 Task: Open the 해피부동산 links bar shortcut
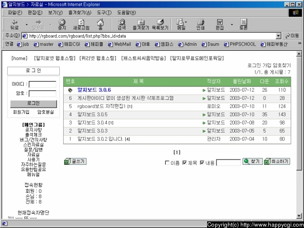point(274,44)
